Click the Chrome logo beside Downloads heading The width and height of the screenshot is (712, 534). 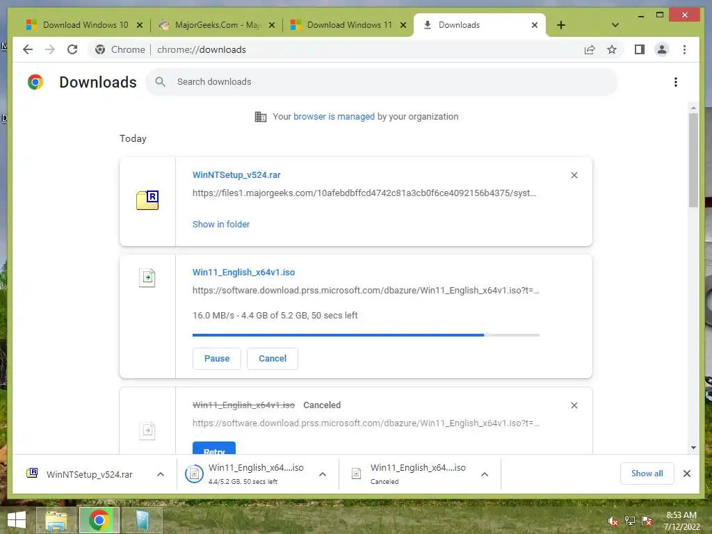[x=35, y=82]
